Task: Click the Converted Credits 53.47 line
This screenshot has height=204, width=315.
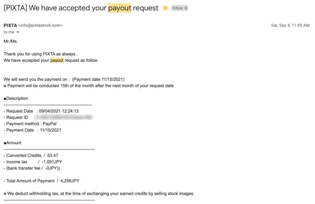Action: pos(31,156)
